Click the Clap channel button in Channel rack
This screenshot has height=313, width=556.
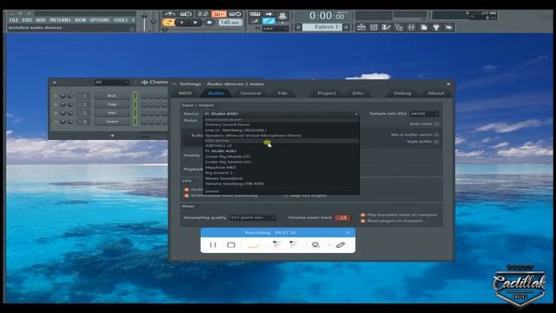[x=112, y=104]
